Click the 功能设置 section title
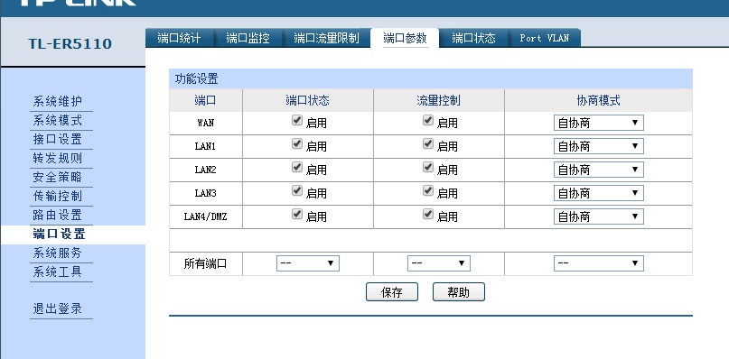 [196, 79]
